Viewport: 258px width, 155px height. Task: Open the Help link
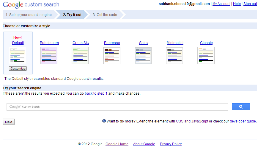[x=237, y=4]
